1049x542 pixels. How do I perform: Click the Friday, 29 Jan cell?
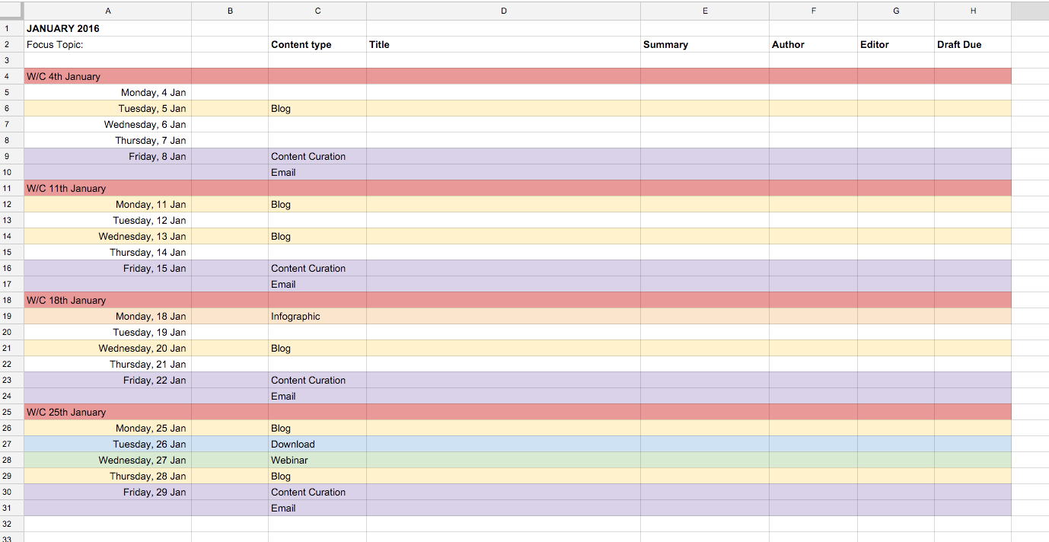click(107, 493)
